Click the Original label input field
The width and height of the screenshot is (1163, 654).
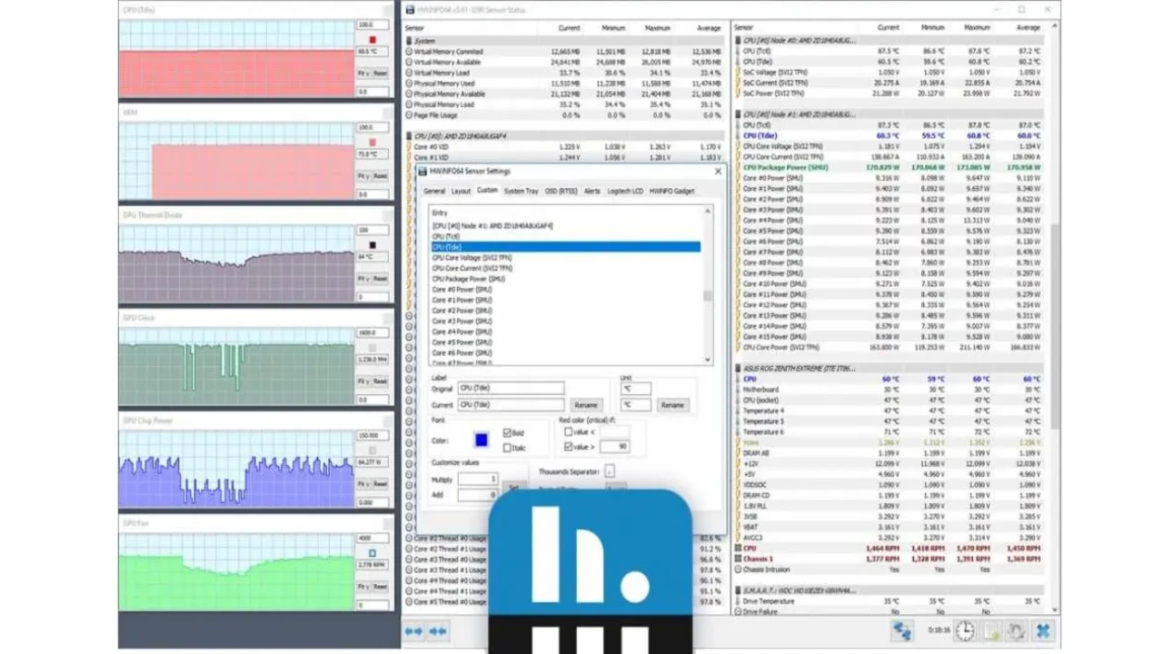pyautogui.click(x=511, y=388)
